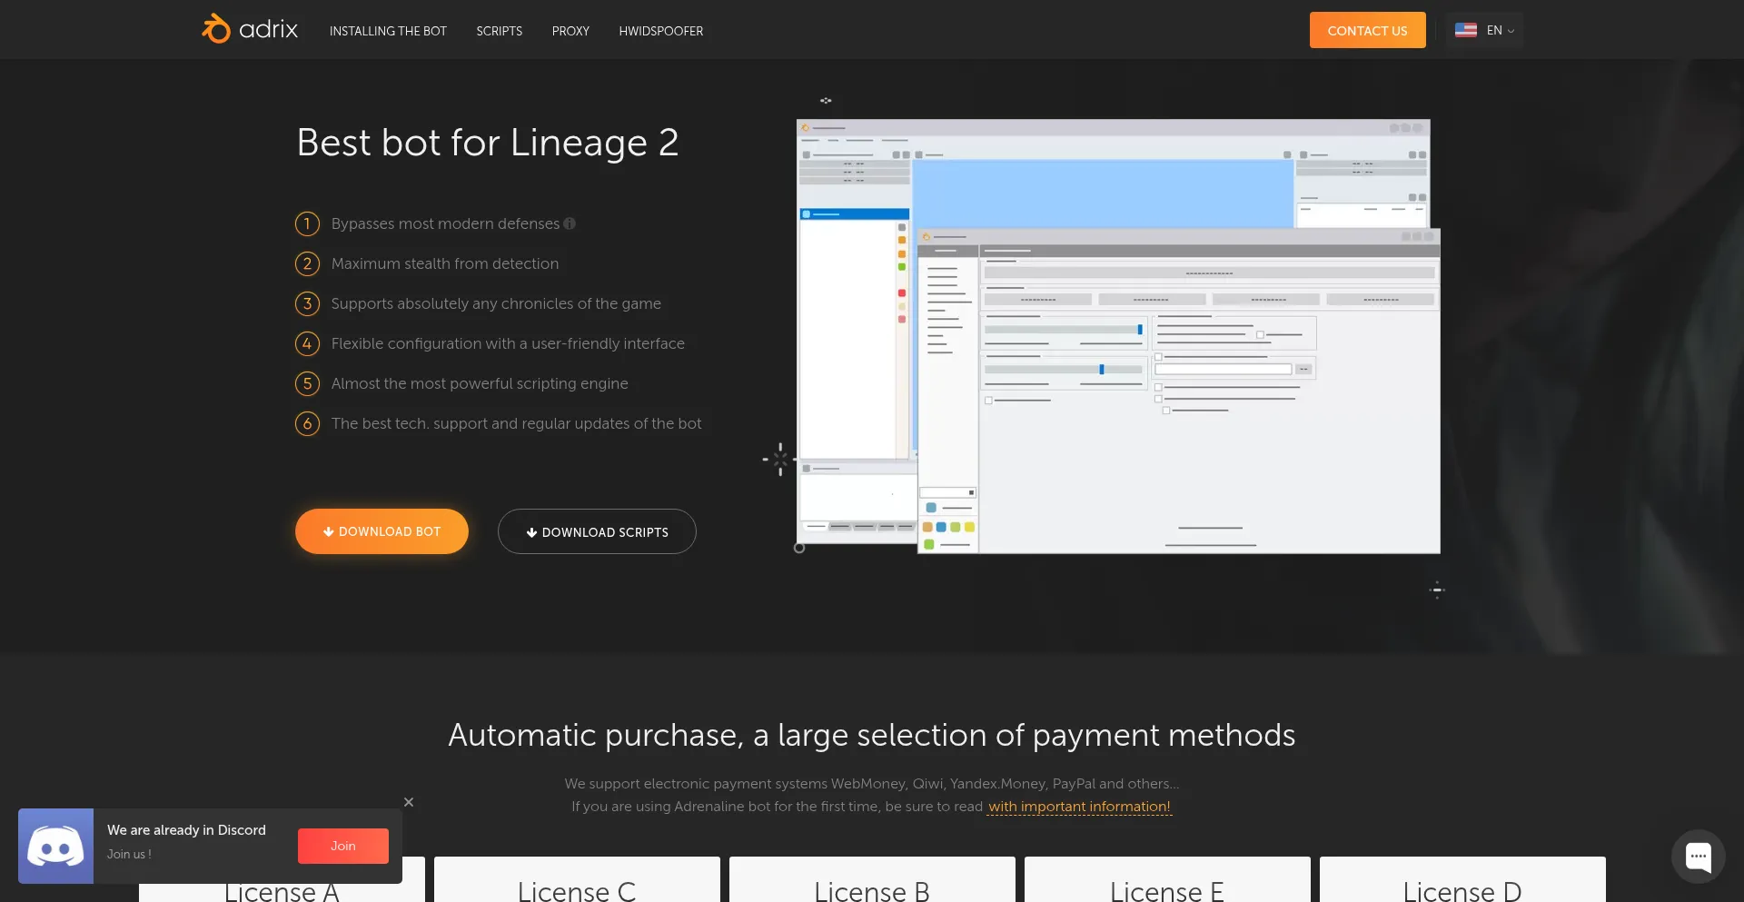The image size is (1744, 902).
Task: Click 'Supports absolutely any chronicles of the game'
Action: pos(496,303)
